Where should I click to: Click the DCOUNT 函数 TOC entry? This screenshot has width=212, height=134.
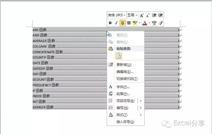(x=43, y=80)
